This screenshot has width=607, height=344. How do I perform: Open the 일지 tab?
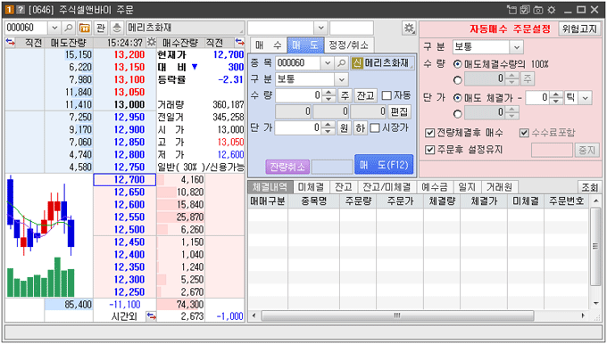467,187
